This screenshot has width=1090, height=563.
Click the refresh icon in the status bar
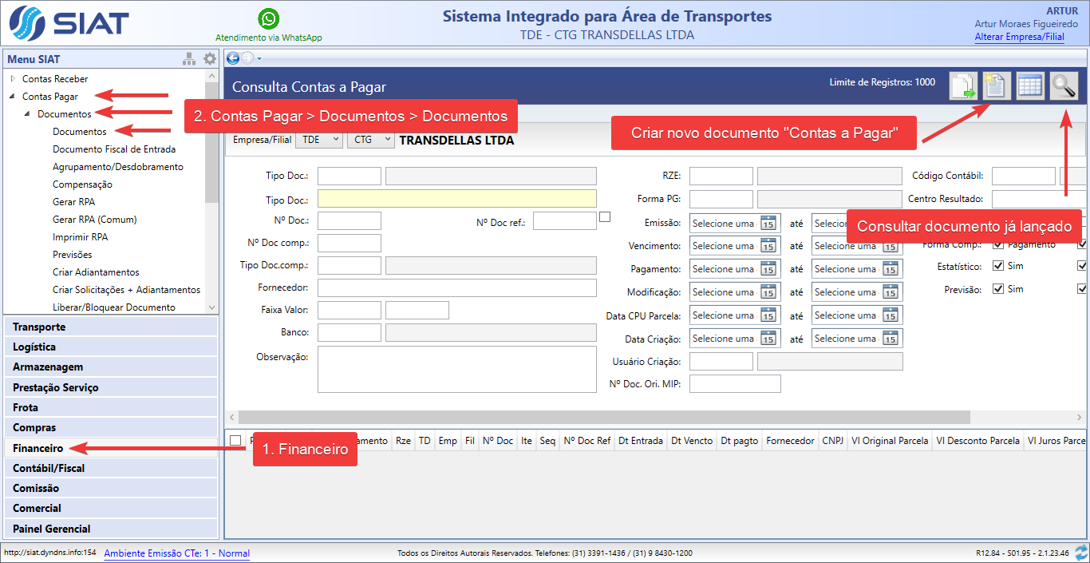click(1081, 553)
